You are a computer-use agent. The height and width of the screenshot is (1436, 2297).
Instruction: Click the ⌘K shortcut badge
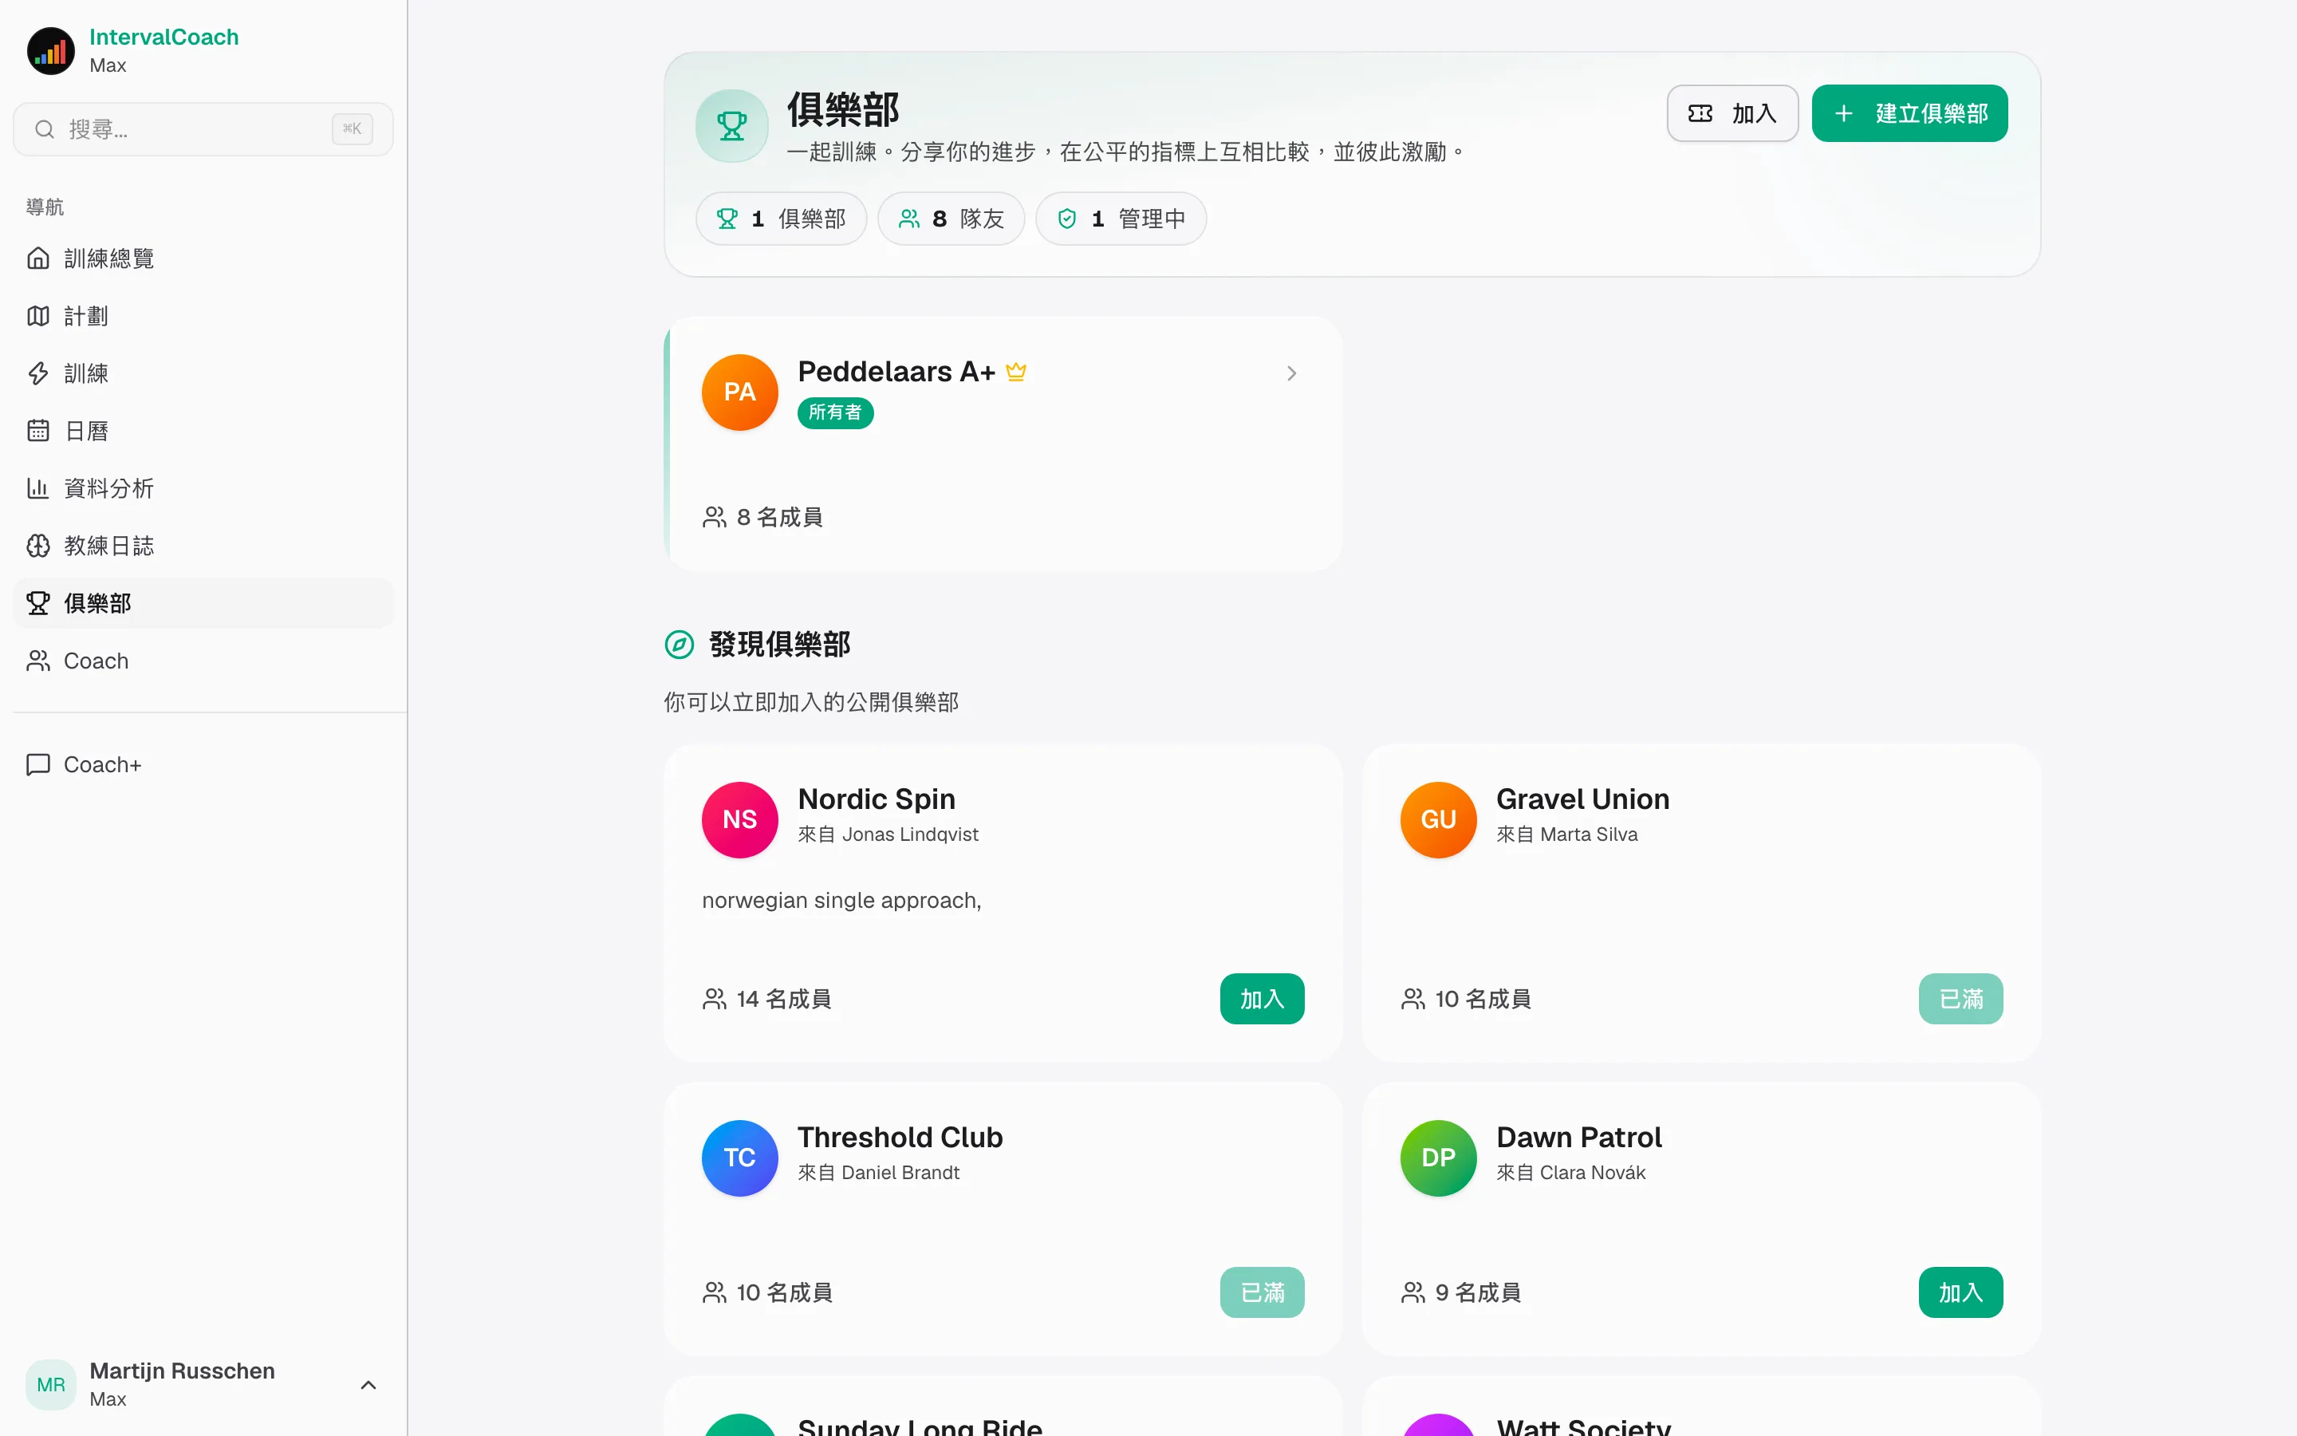pos(353,129)
